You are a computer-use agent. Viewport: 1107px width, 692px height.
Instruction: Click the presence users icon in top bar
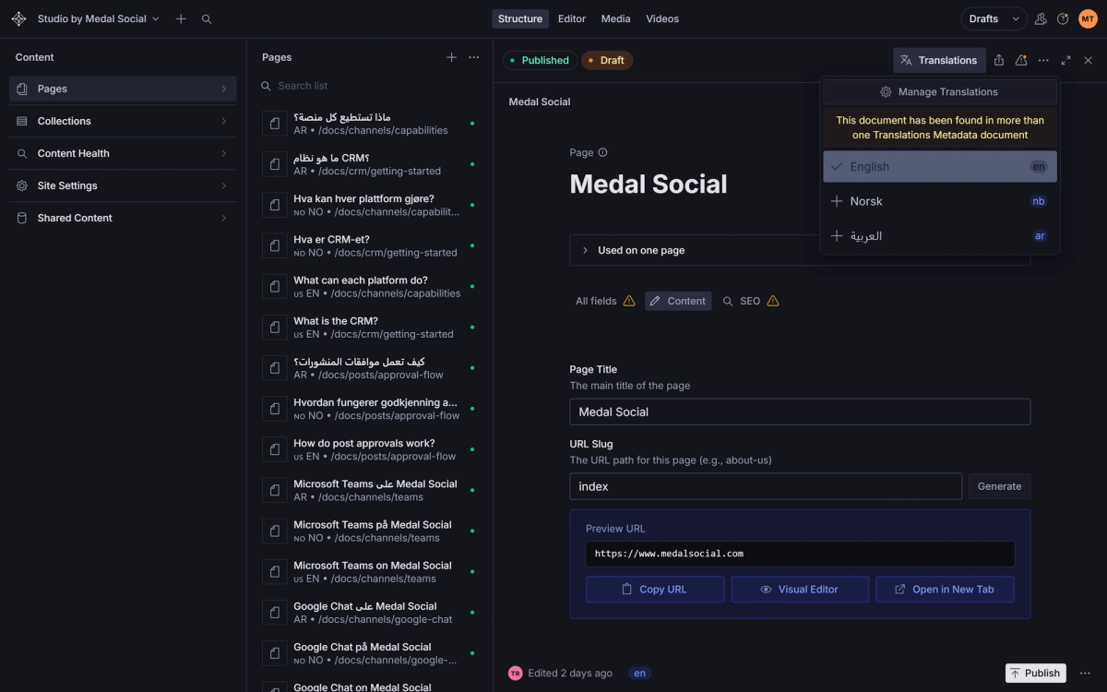(1041, 18)
